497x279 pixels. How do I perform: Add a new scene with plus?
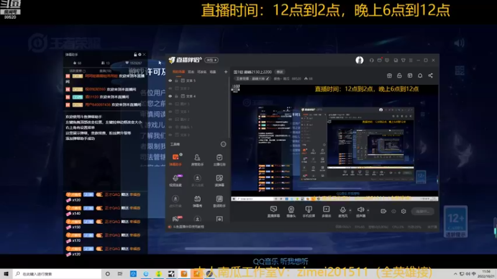click(226, 72)
